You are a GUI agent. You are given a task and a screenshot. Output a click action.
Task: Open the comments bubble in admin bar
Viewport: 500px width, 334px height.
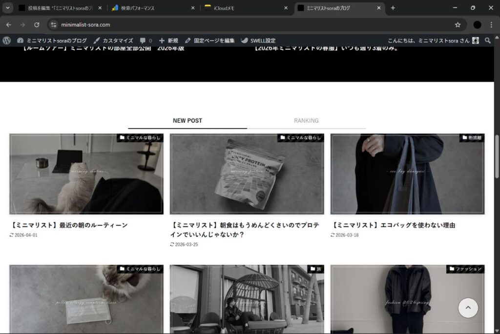point(146,41)
